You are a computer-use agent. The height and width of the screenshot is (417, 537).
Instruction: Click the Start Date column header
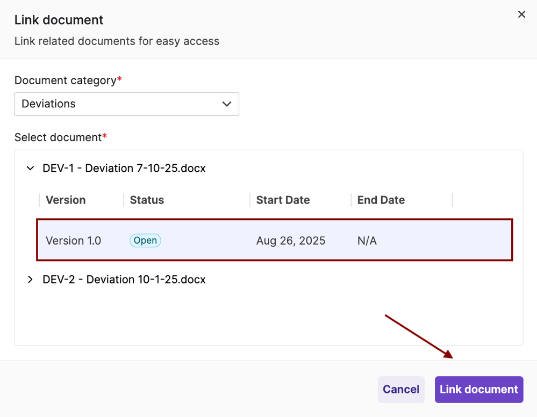[x=283, y=200]
